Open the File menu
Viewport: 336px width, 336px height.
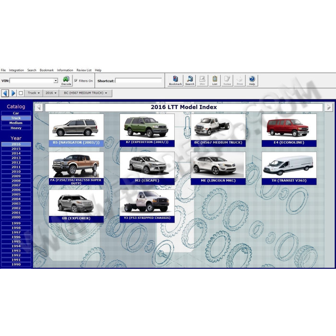(x=3, y=70)
